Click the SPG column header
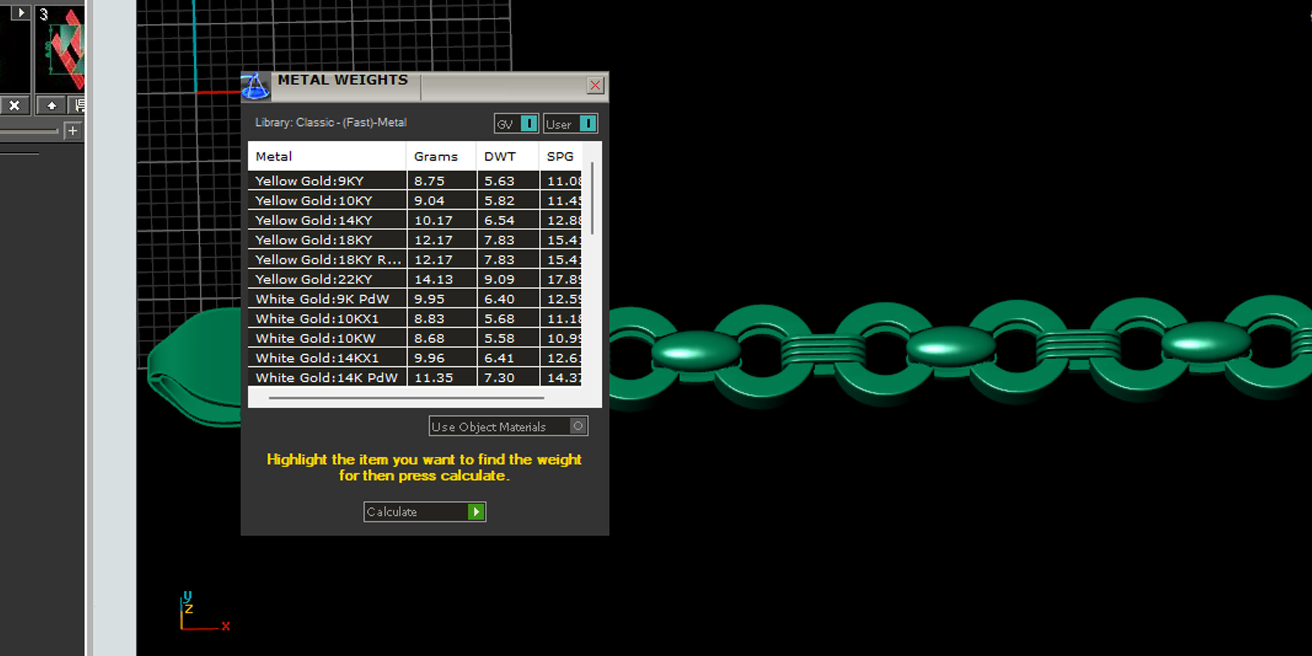This screenshot has height=656, width=1312. point(560,156)
